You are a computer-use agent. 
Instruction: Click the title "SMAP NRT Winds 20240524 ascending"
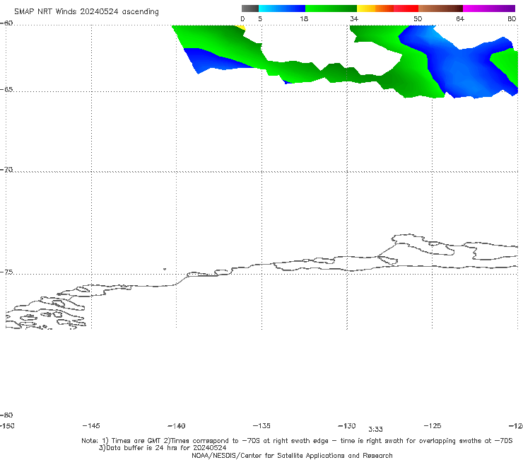(x=86, y=11)
